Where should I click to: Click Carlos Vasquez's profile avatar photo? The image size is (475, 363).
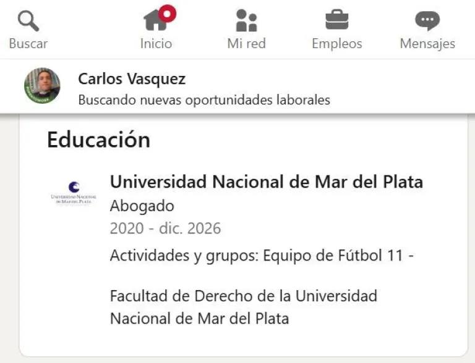[x=42, y=86]
